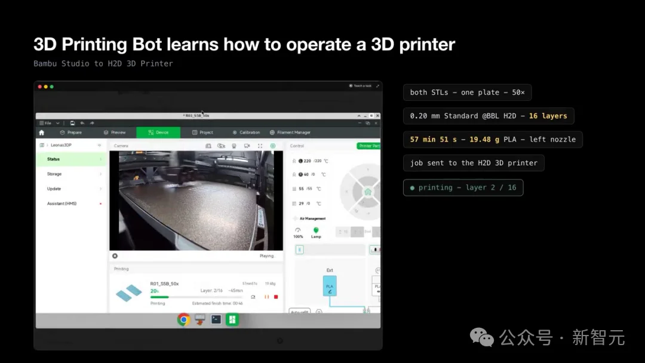Viewport: 645px width, 363px height.
Task: Click the green print progress bar
Action: pos(196,297)
